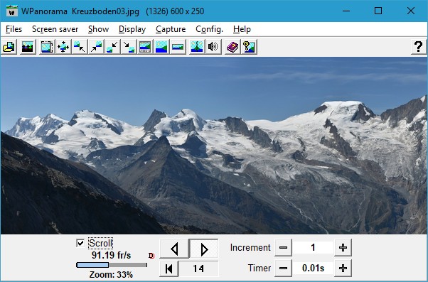Viewport: 428px width, 282px height.
Task: Open the Help menu
Action: [x=242, y=29]
